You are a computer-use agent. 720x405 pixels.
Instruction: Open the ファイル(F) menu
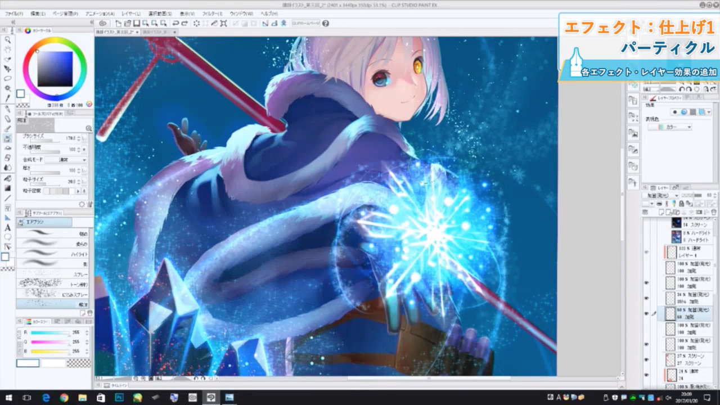click(x=14, y=13)
